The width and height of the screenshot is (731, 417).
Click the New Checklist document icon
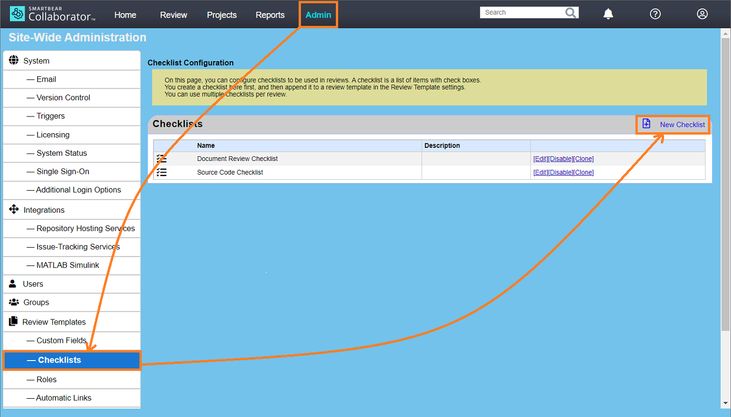coord(646,124)
